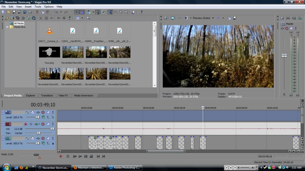Open the Tools menu

tap(38, 7)
